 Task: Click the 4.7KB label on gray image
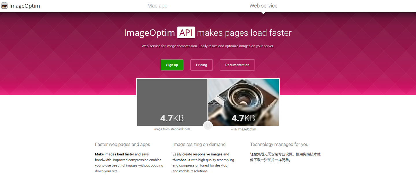[x=172, y=118]
